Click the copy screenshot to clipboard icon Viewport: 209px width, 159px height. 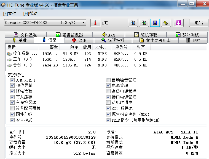144,23
